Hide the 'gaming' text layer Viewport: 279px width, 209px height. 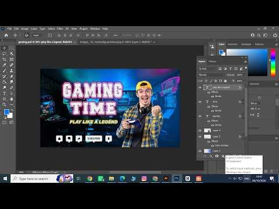200,116
